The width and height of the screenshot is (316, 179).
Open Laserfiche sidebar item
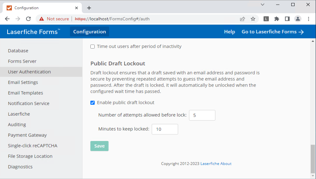pos(41,114)
